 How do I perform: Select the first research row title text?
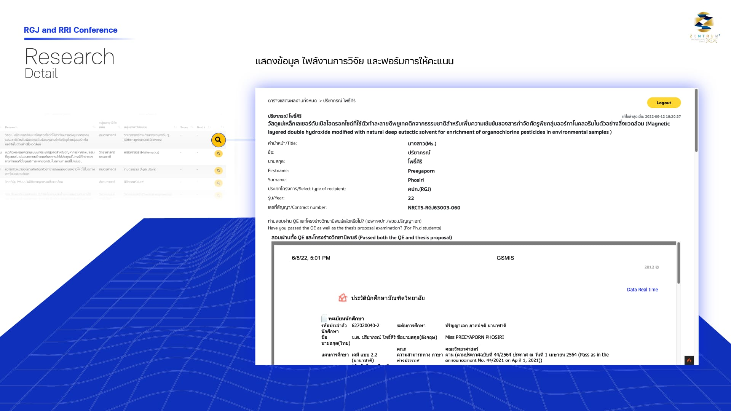pos(47,139)
